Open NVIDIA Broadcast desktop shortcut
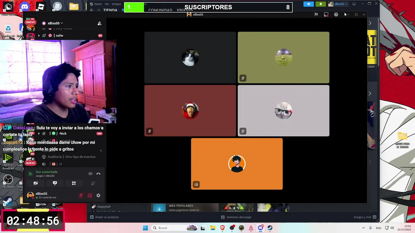 [x=8, y=161]
